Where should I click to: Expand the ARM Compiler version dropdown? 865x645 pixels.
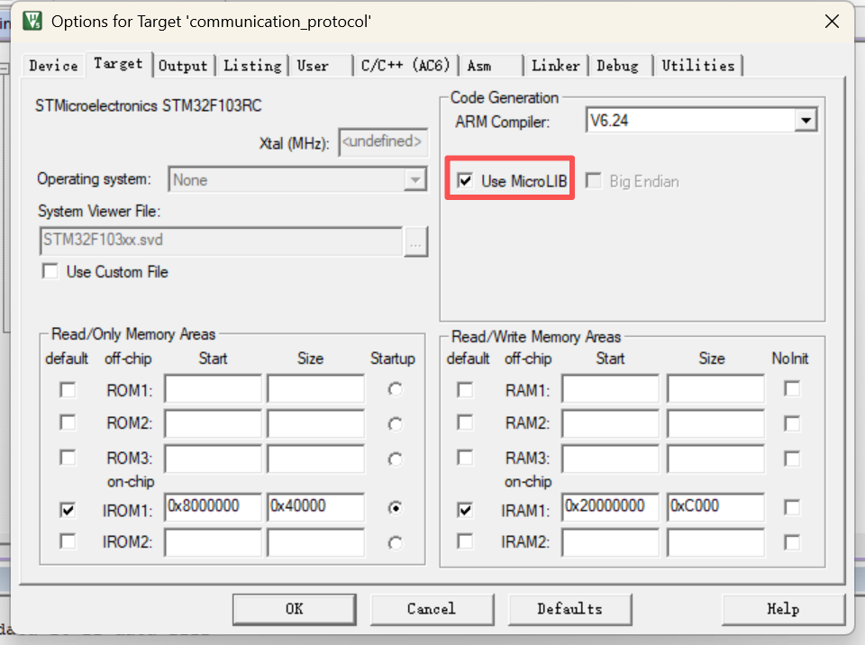coord(806,121)
